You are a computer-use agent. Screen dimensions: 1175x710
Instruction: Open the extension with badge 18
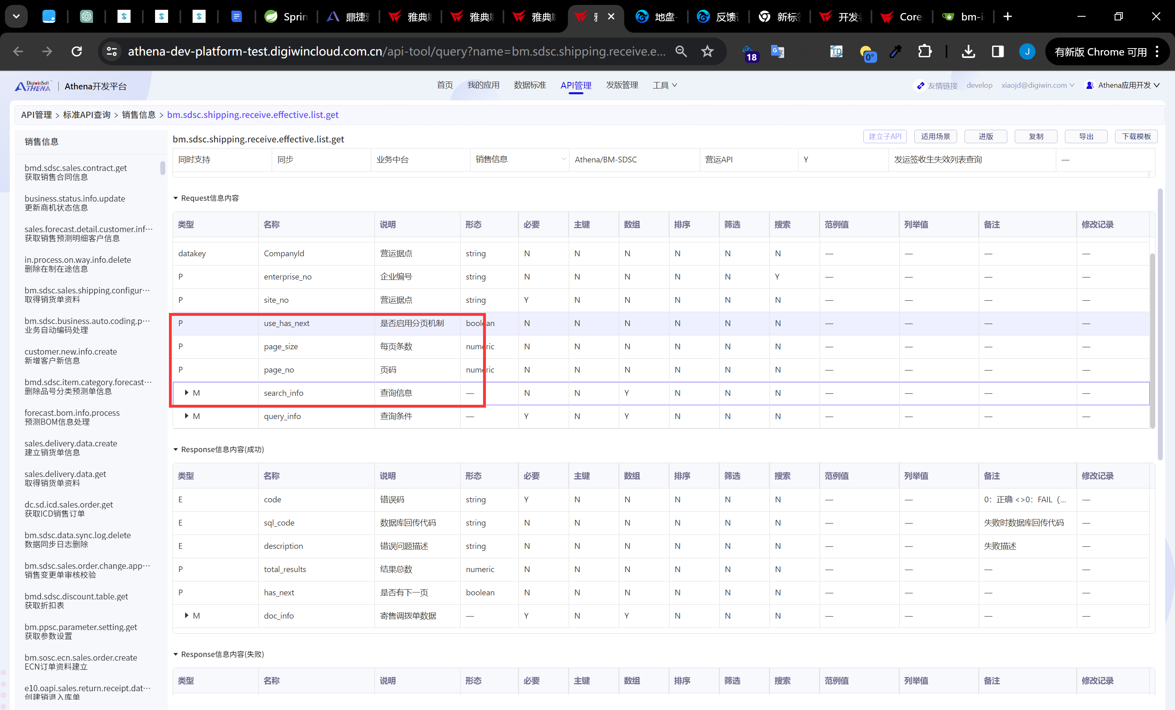749,53
